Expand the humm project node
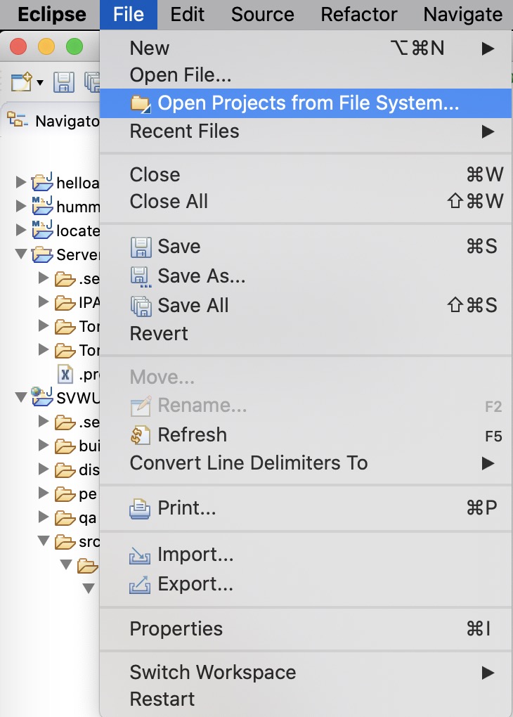This screenshot has height=717, width=513. click(x=20, y=206)
